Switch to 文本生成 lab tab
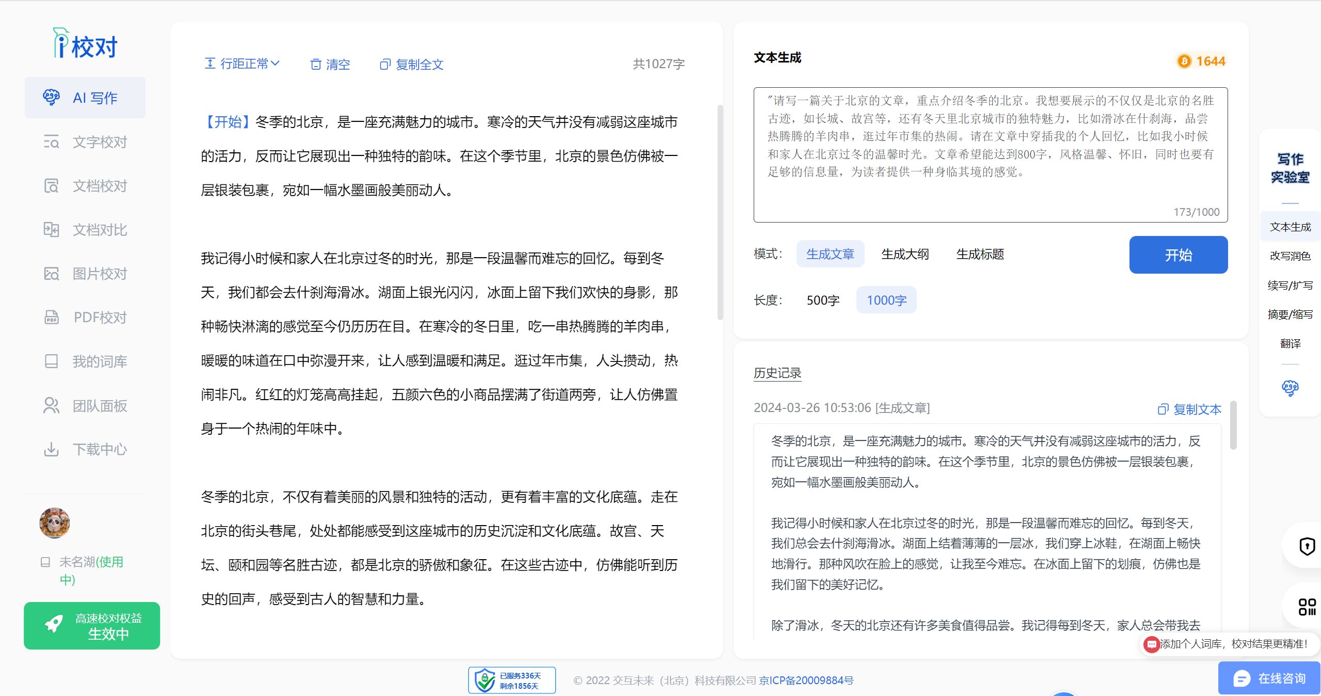Viewport: 1321px width, 696px height. tap(1290, 227)
